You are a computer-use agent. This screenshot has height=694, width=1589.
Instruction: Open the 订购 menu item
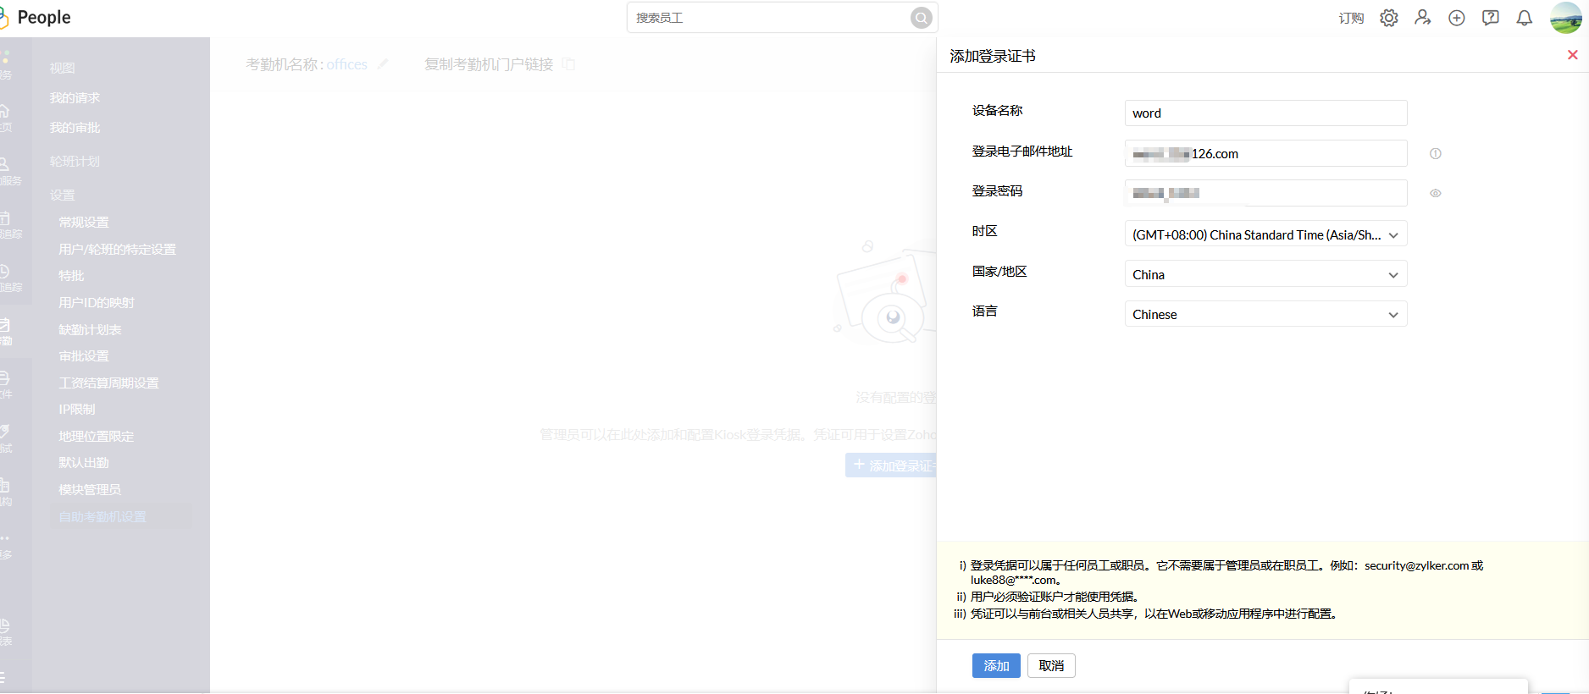(x=1350, y=19)
